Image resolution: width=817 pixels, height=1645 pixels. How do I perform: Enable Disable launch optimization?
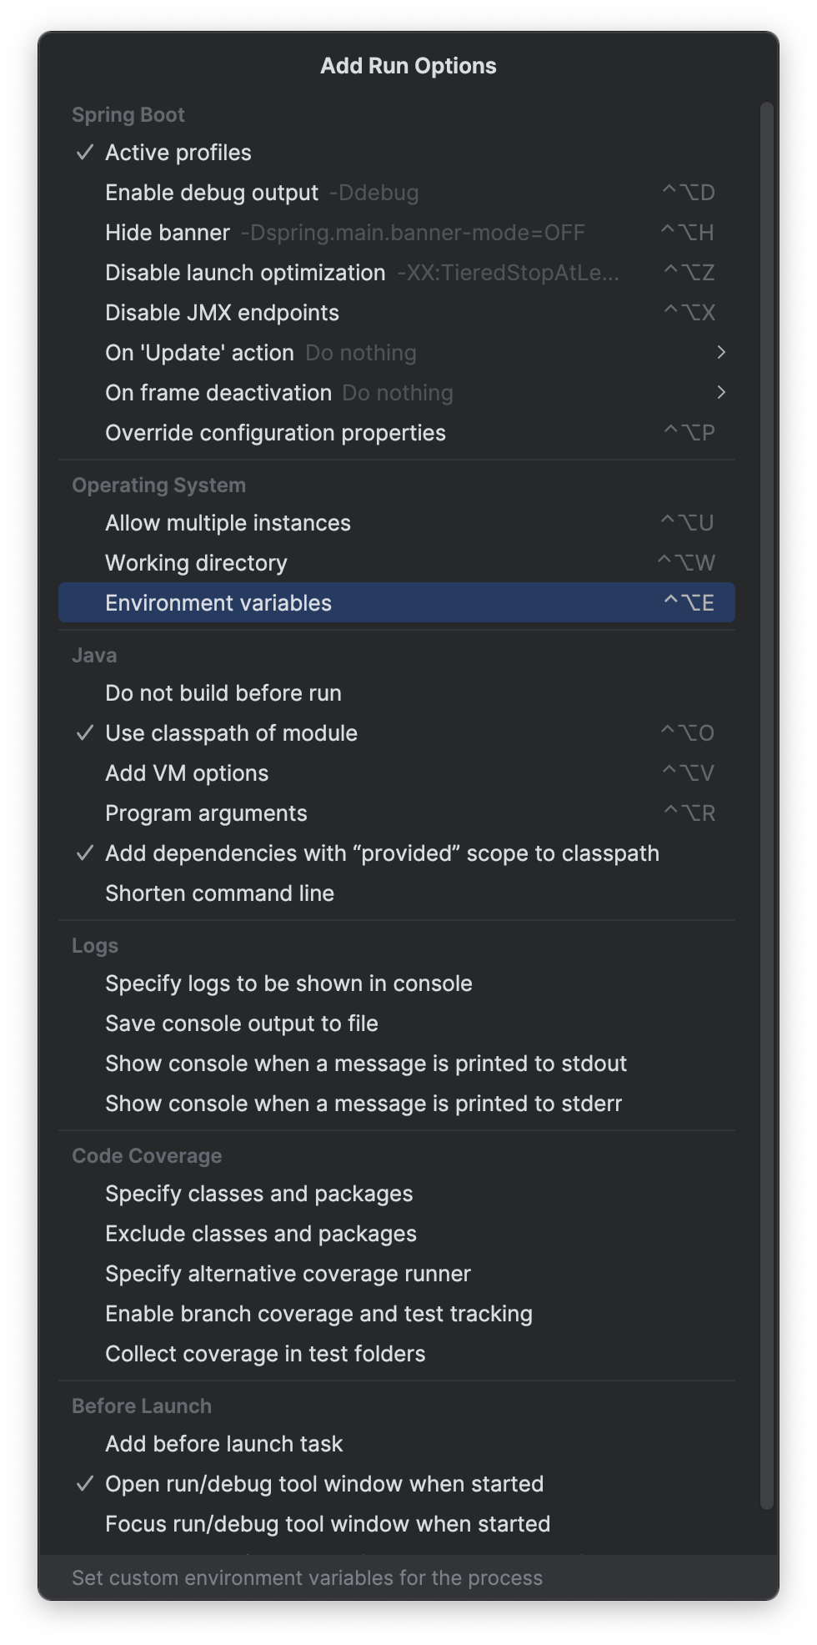pos(245,273)
